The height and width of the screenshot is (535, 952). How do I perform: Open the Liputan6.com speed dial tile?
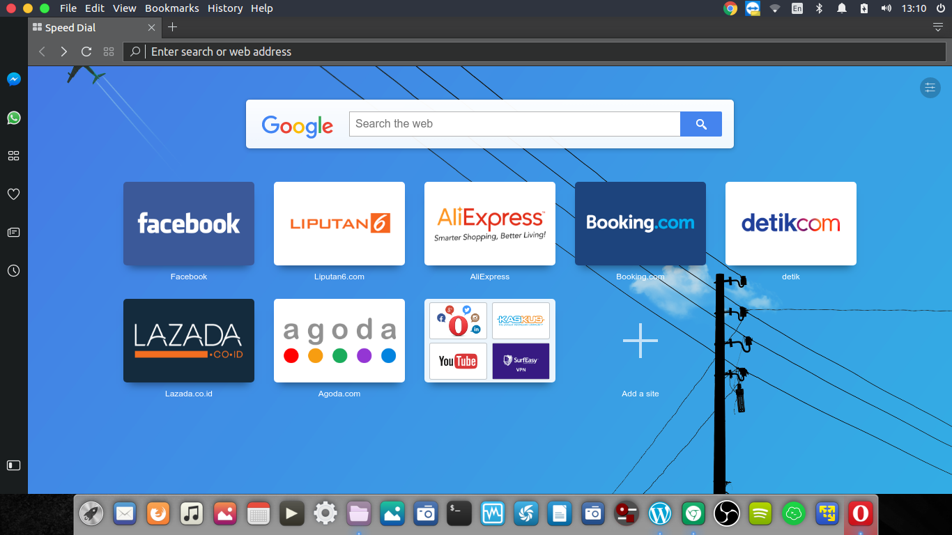(339, 224)
